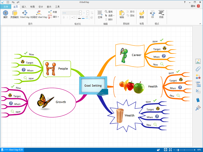The width and height of the screenshot is (203, 152).
Task: Open the 灵感触发 brainstorm view
Action: coord(14,14)
